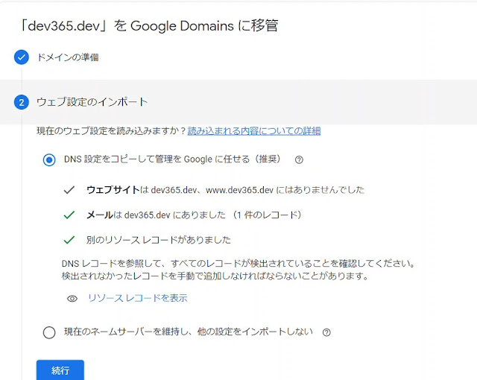Click the gray checkmark beside ウェブサイト row
Screen dimensions: 477x380
coord(69,190)
